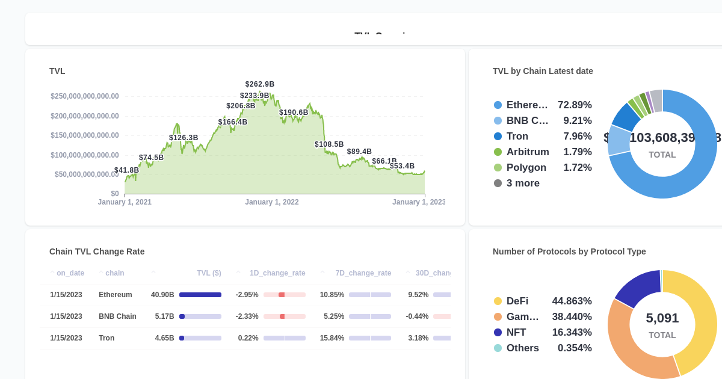Viewport: 722px width, 379px height.
Task: Expand the 3 more legend entry
Action: point(523,183)
